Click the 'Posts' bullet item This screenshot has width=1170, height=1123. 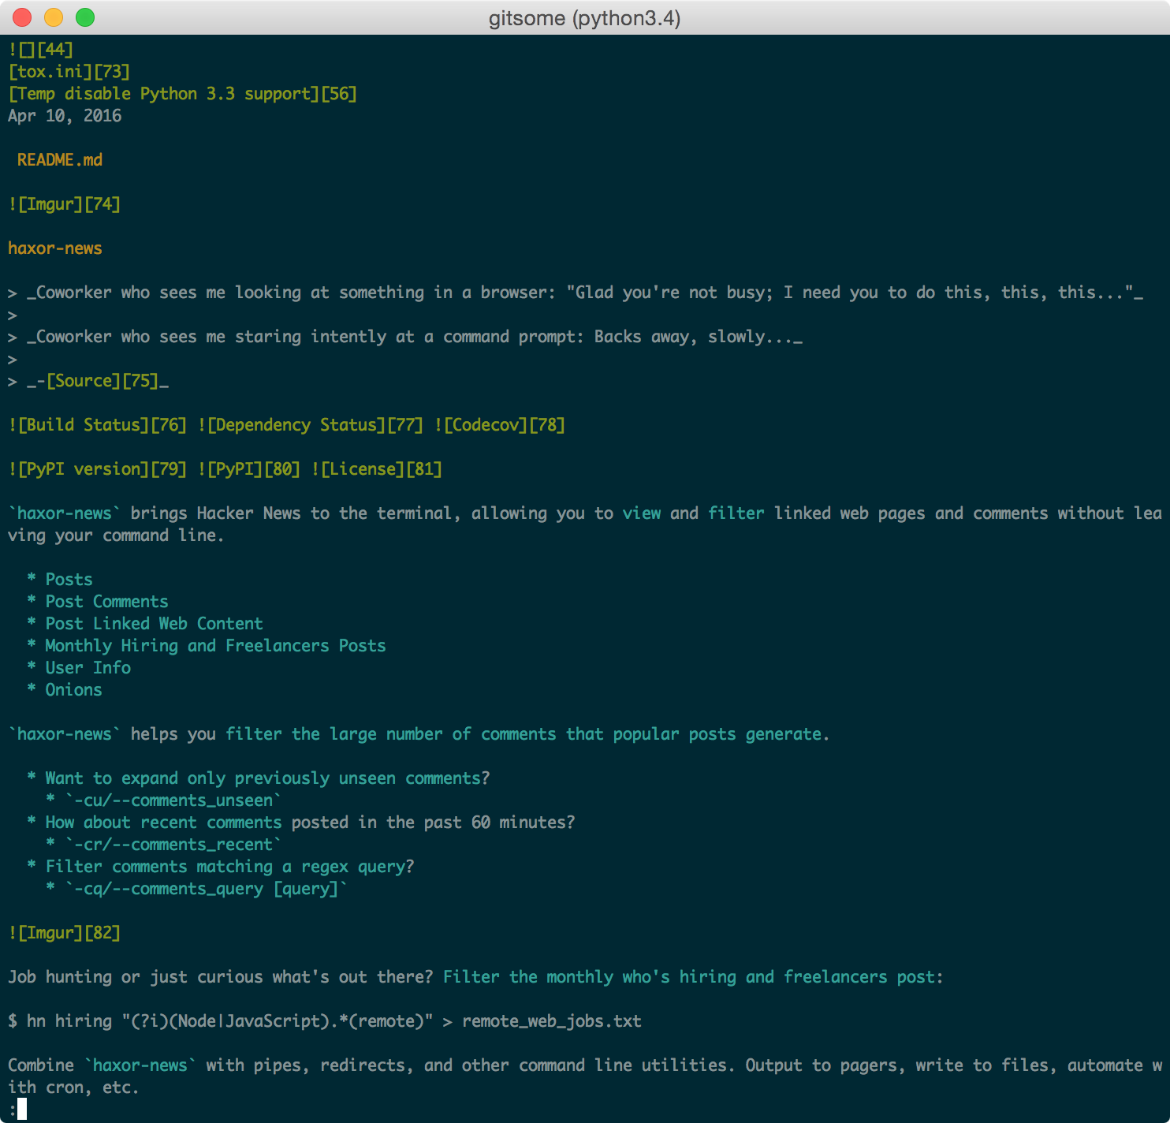[x=69, y=580]
